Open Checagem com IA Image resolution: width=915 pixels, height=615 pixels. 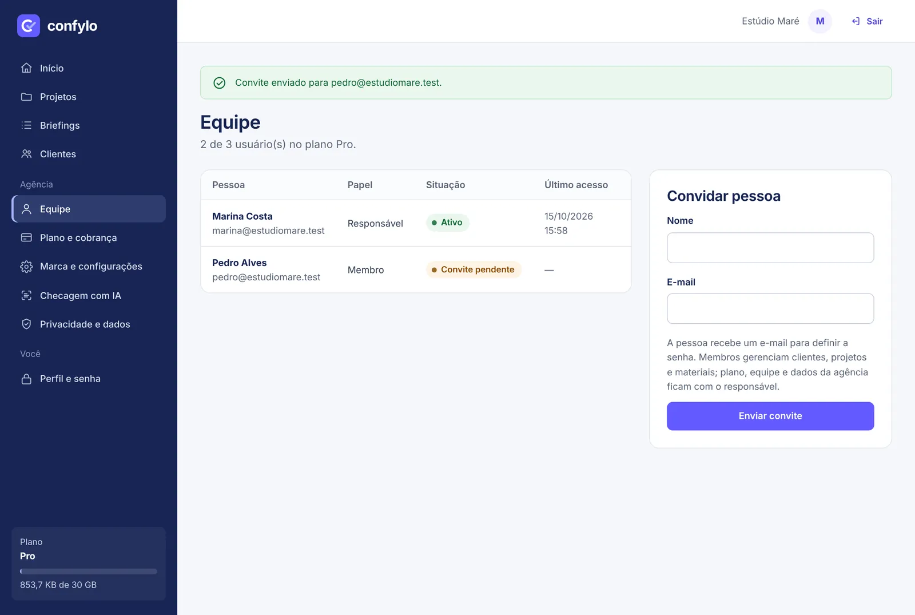(x=89, y=295)
